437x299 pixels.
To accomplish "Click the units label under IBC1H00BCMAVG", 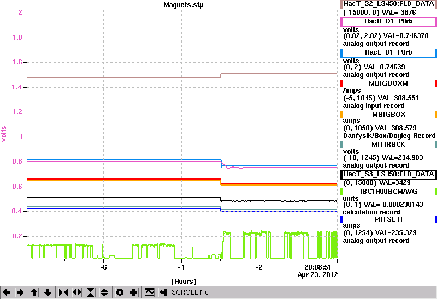I will coord(351,199).
